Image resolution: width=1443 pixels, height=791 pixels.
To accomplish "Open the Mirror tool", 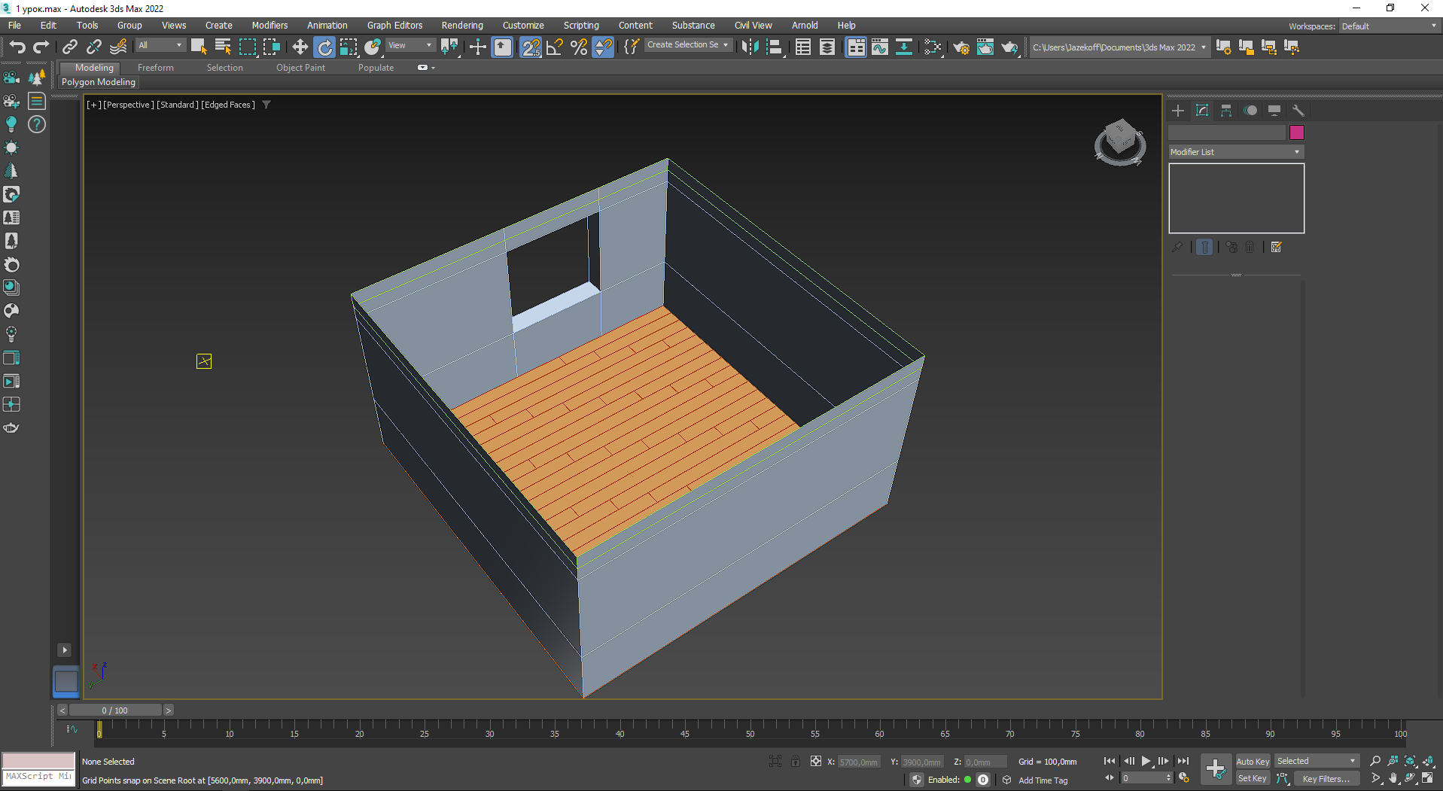I will (750, 47).
